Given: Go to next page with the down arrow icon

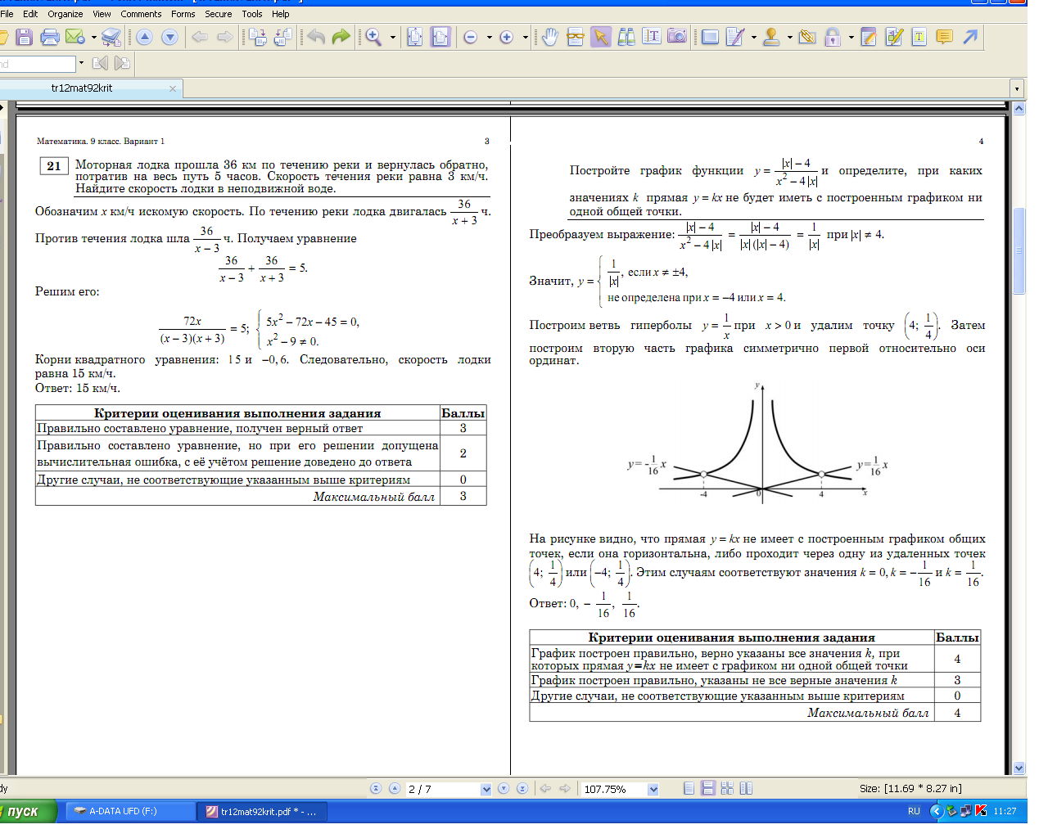Looking at the screenshot, I should tap(170, 37).
